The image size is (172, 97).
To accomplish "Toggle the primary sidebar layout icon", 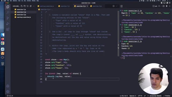I will (x=162, y=3).
